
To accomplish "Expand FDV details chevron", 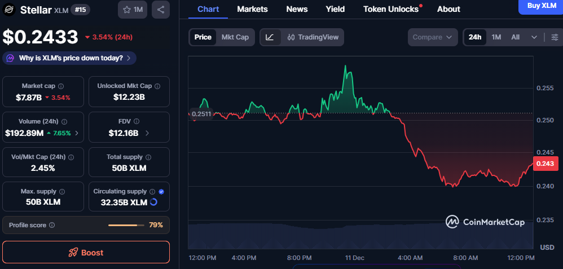I will [147, 133].
